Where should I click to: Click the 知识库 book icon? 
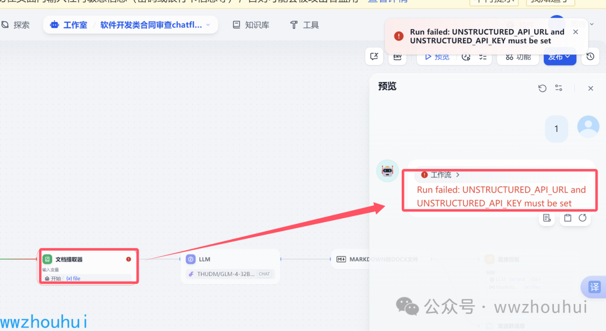coord(237,25)
